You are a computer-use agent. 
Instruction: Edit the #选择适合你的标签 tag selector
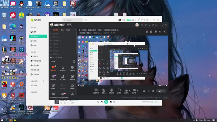click(111, 30)
